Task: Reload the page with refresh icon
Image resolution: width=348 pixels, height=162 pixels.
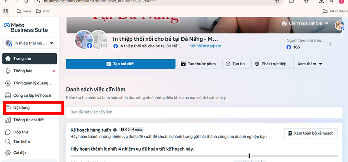Action: [x=26, y=1]
